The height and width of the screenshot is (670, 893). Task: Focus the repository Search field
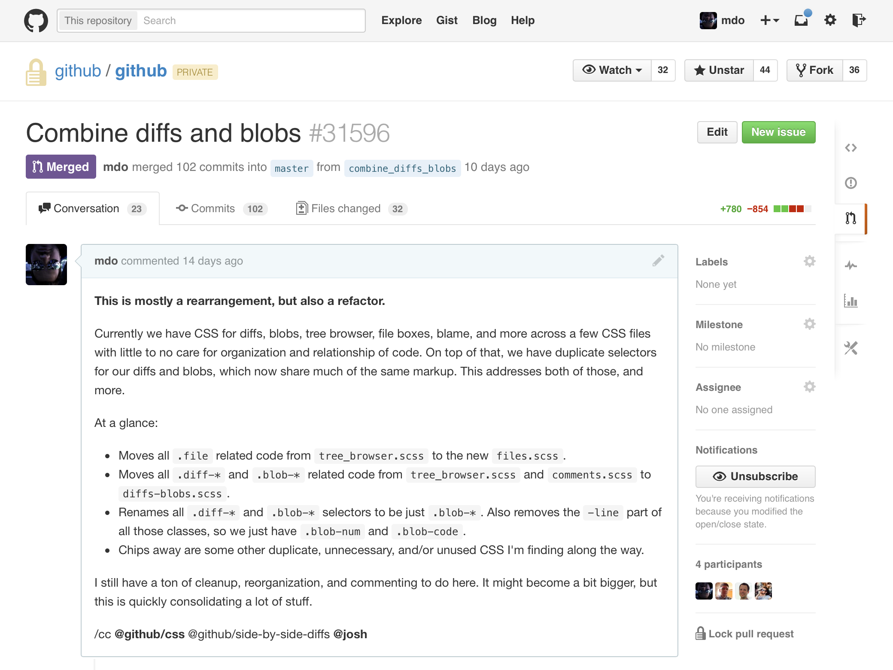(x=251, y=21)
